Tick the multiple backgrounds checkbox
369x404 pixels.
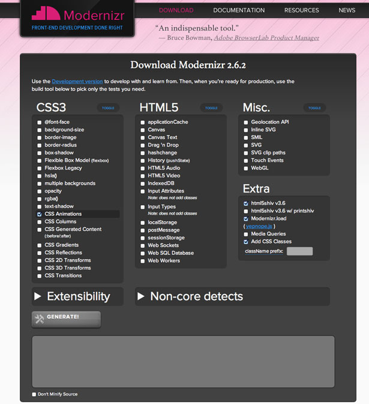click(x=40, y=184)
